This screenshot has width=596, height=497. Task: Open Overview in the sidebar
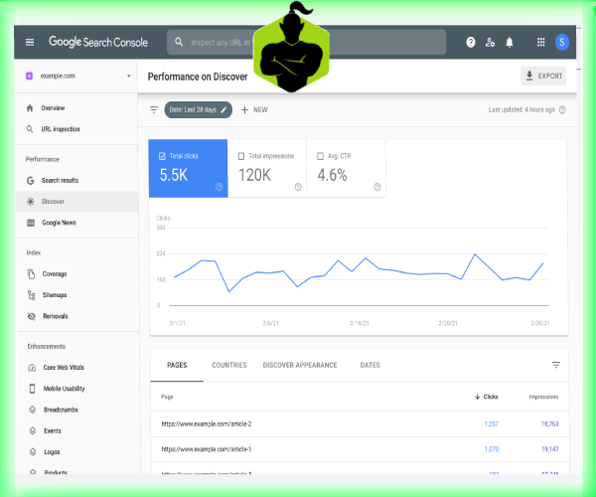(x=53, y=108)
